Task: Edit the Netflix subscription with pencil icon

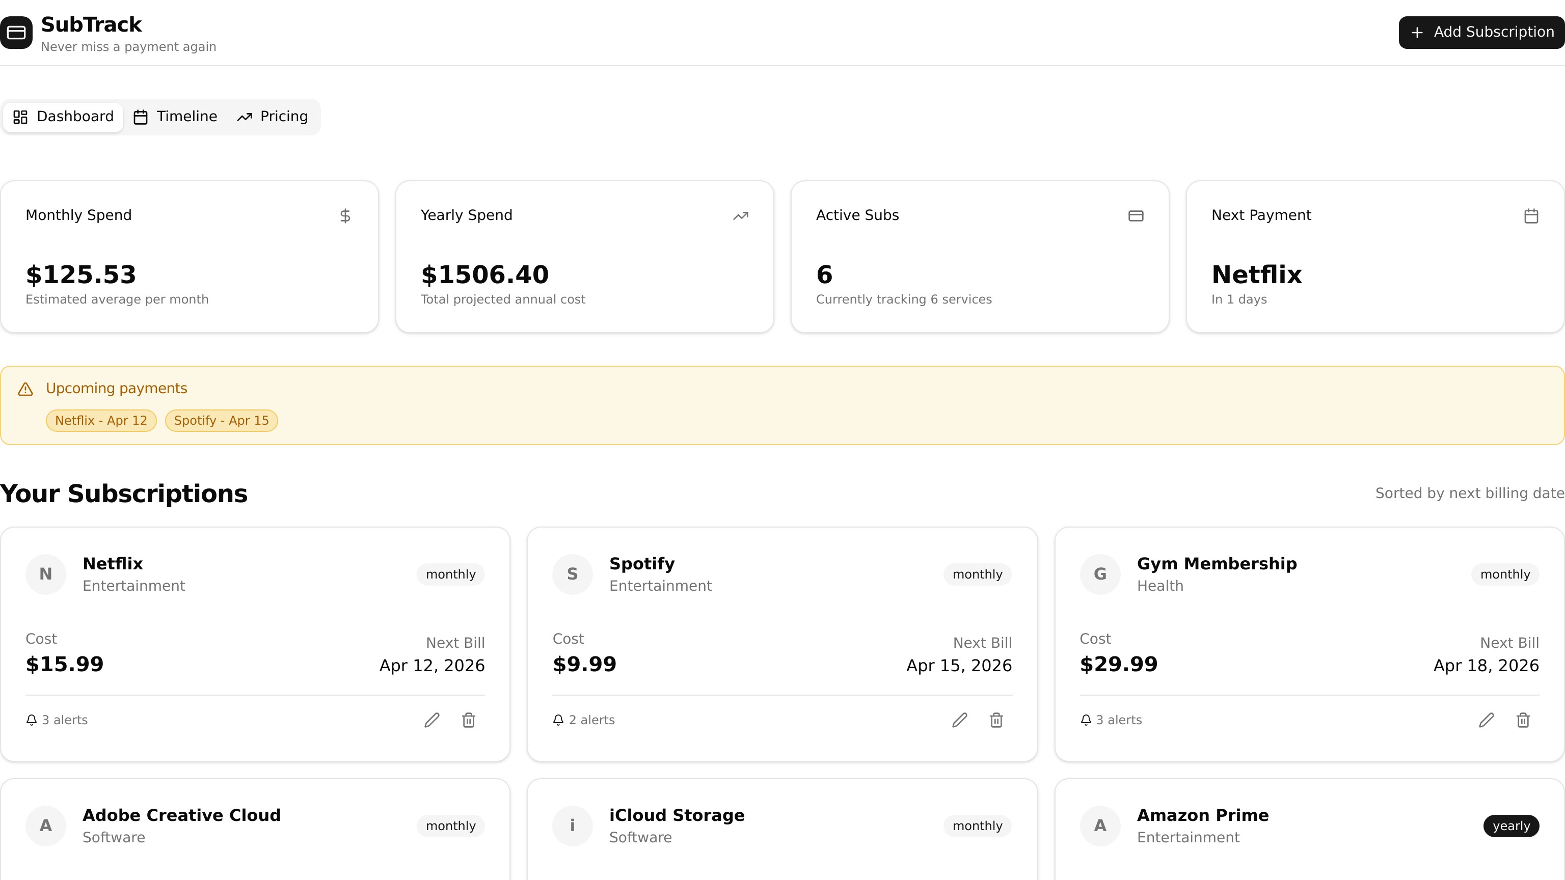Action: pos(431,720)
